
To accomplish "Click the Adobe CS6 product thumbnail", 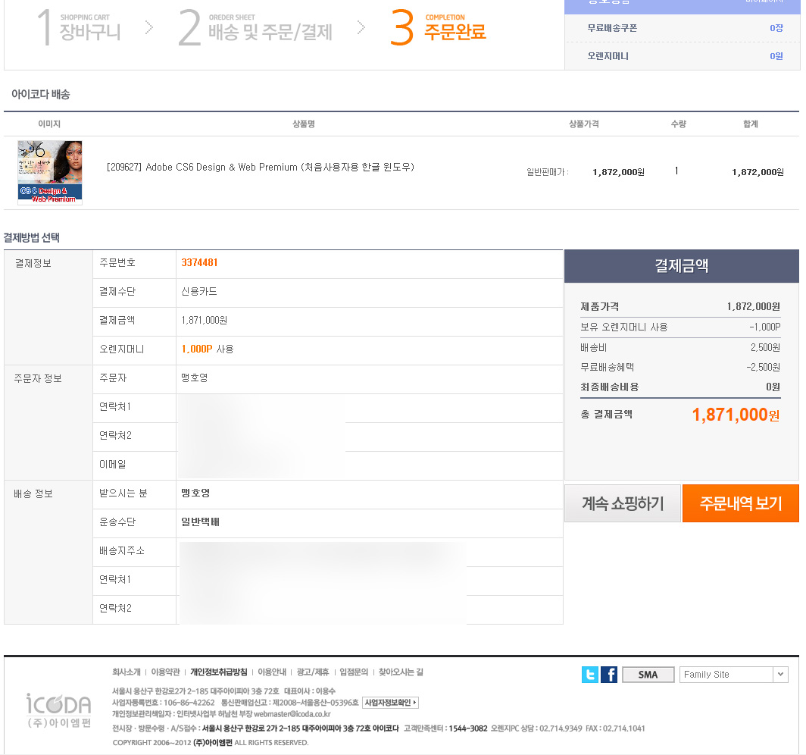I will coord(50,172).
